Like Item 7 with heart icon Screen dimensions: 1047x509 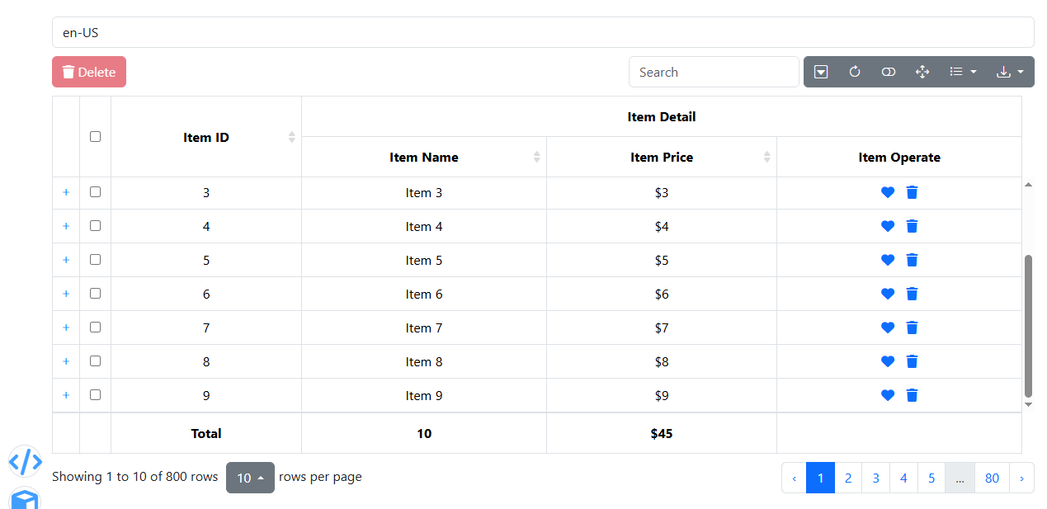click(888, 328)
